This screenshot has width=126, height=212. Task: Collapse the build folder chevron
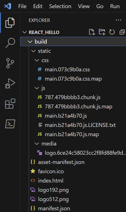[30, 42]
